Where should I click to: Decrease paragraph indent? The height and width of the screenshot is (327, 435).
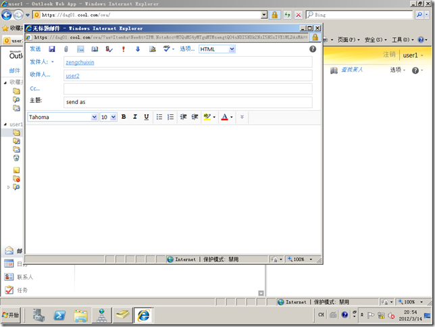click(183, 117)
